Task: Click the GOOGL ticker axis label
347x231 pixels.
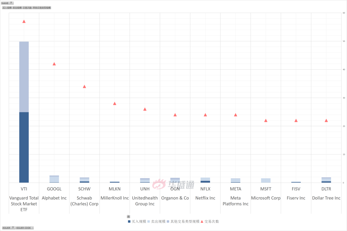Action: click(54, 189)
